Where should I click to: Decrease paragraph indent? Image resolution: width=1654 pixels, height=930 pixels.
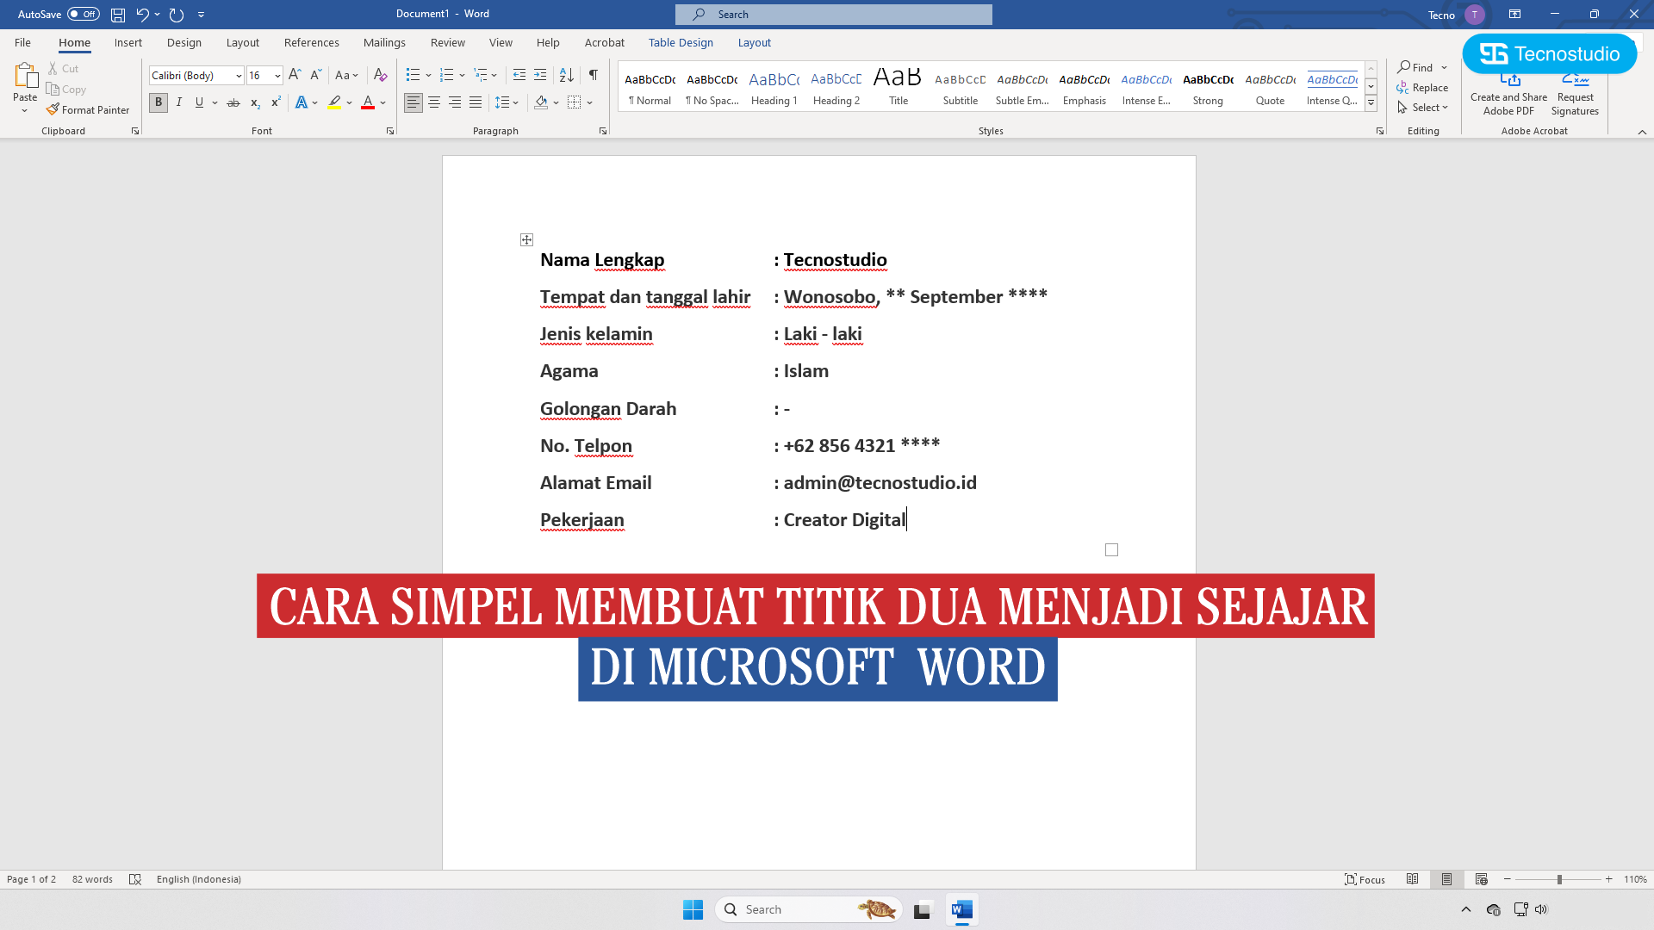519,75
